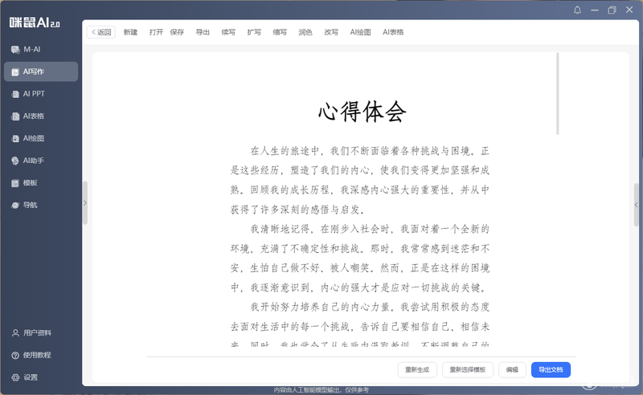Click 润色 in the toolbar
643x395 pixels.
pos(305,32)
